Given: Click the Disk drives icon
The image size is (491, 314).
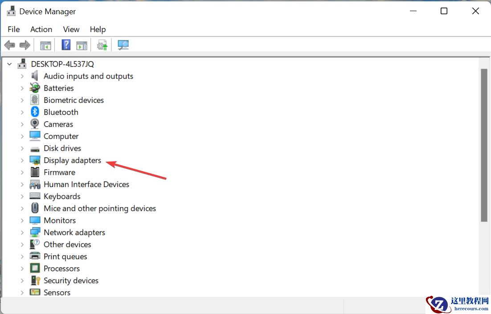Looking at the screenshot, I should click(35, 149).
